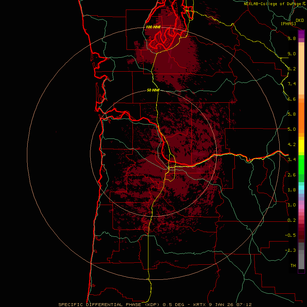The width and height of the screenshot is (307, 307).
Task: Pick the bright green color bar segment
Action: (x=301, y=164)
